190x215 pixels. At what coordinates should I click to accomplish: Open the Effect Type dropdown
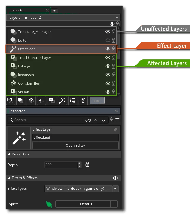click(x=115, y=189)
